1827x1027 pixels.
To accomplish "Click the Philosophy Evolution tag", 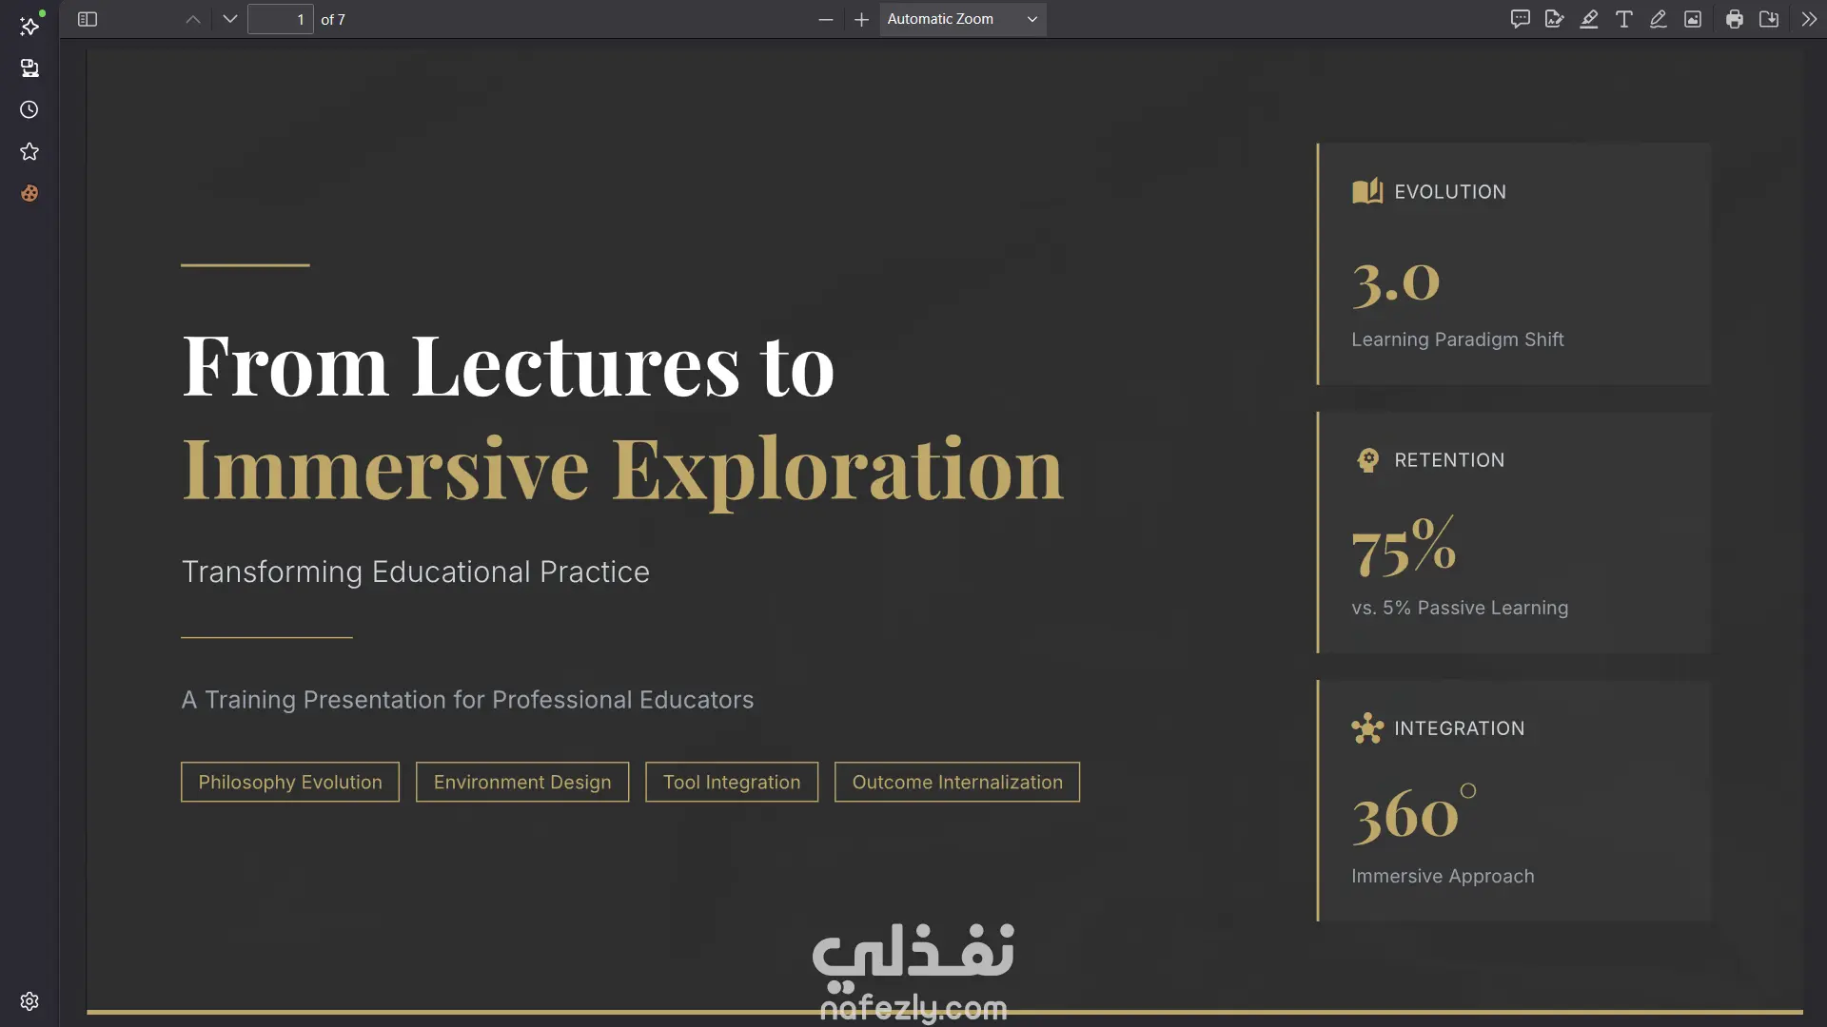I will tap(290, 782).
